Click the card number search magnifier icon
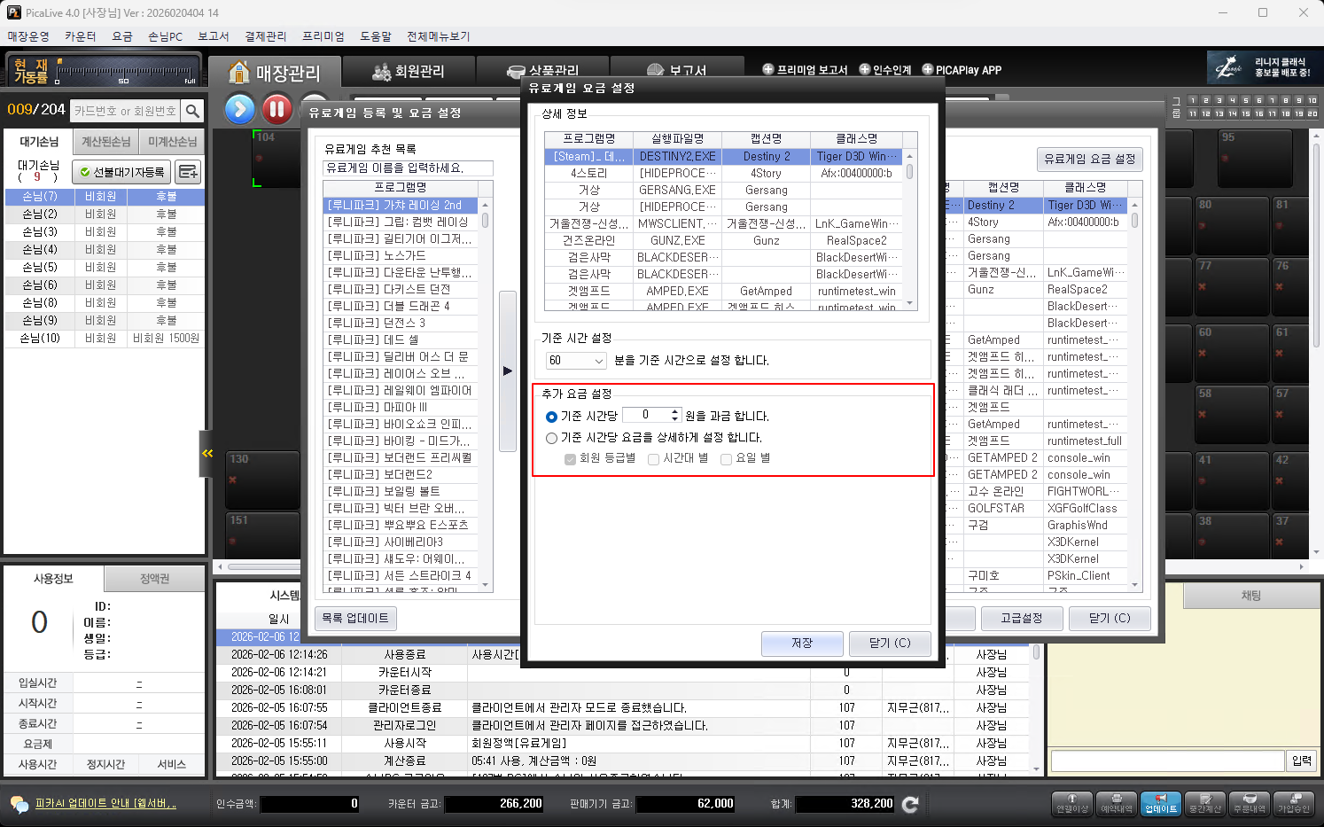 click(x=192, y=111)
